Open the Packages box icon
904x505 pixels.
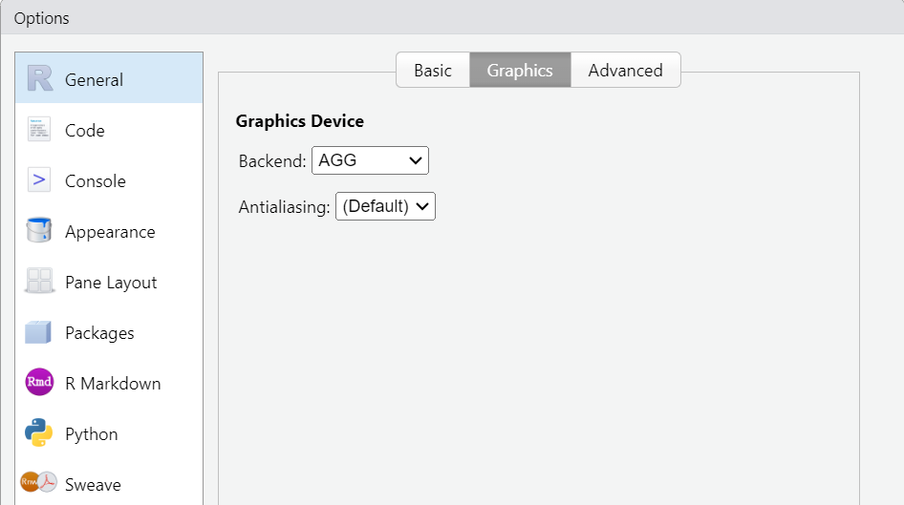pyautogui.click(x=38, y=332)
